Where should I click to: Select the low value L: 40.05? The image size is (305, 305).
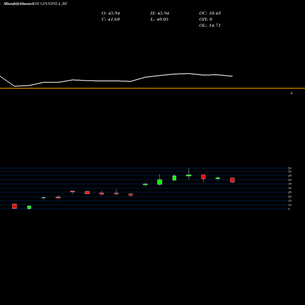click(x=159, y=20)
